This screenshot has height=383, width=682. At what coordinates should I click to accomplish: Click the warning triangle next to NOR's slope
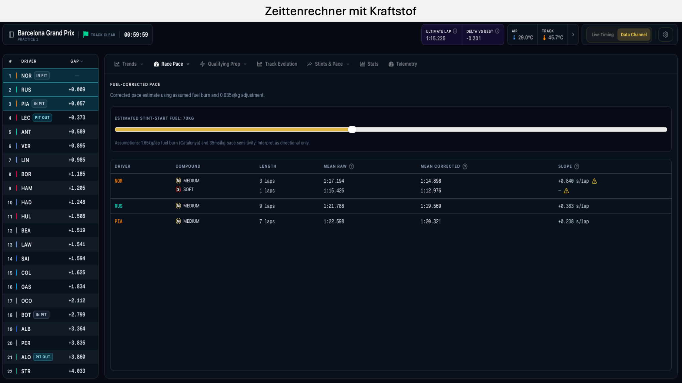[594, 181]
